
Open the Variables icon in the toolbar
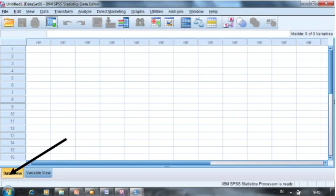point(124,23)
